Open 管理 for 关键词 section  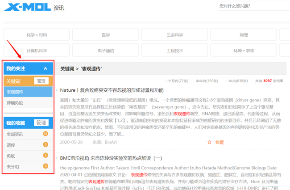pyautogui.click(x=41, y=81)
